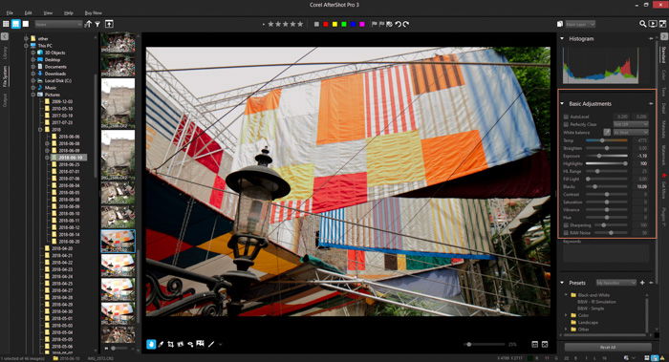
Task: Click the Reset All button
Action: [x=608, y=347]
